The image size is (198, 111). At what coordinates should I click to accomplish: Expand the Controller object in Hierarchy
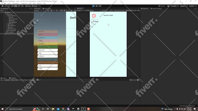pos(6,32)
